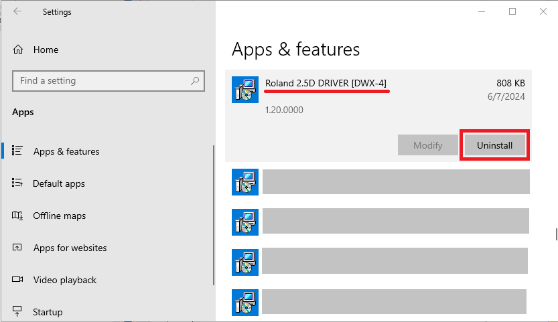
Task: Open Offline maps settings
Action: click(x=59, y=216)
